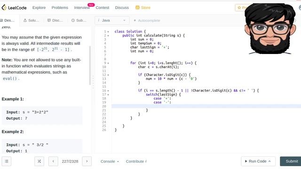
Task: Click the LeetCode logo
Action: (x=14, y=8)
